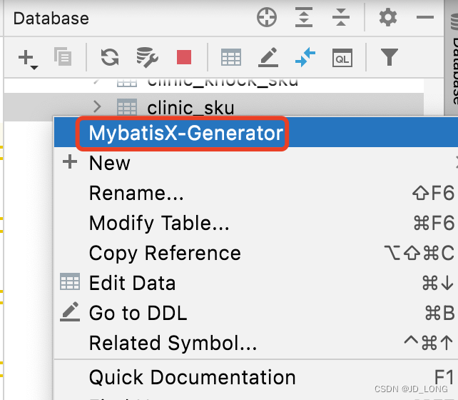Screen dimensions: 458x400
Task: Click the red Stop/Disconnect square
Action: (184, 57)
